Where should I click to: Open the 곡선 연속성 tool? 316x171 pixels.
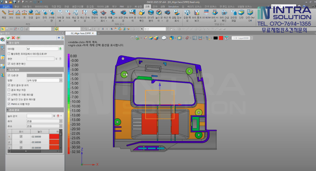coord(84,15)
